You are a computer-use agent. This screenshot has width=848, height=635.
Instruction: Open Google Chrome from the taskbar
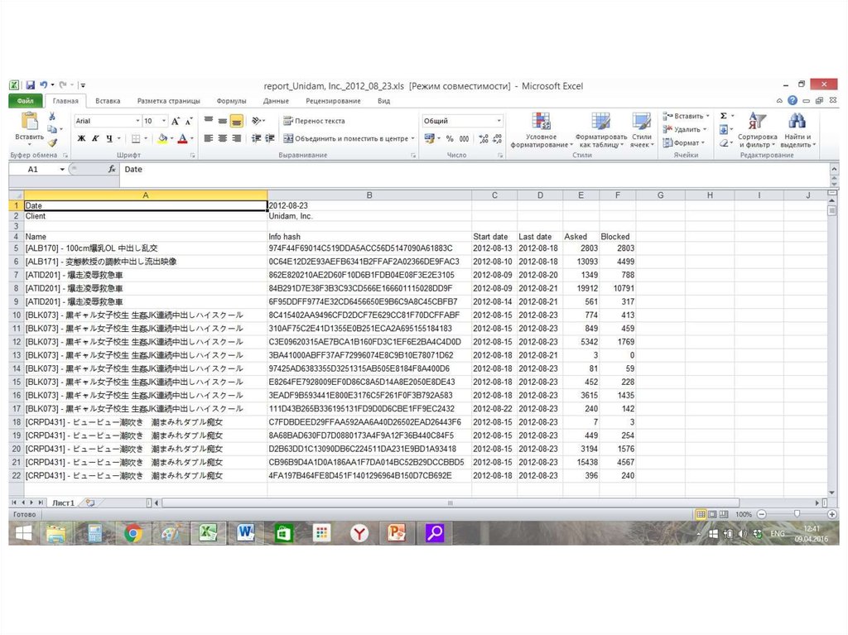tap(133, 533)
